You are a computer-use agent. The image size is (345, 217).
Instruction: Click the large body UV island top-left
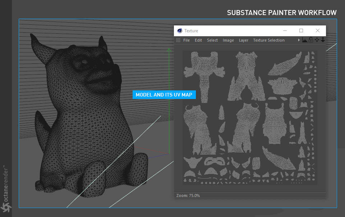pos(204,76)
